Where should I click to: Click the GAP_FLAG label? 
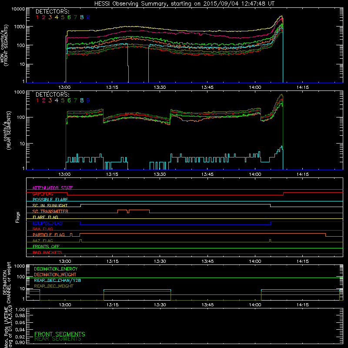pyautogui.click(x=43, y=194)
